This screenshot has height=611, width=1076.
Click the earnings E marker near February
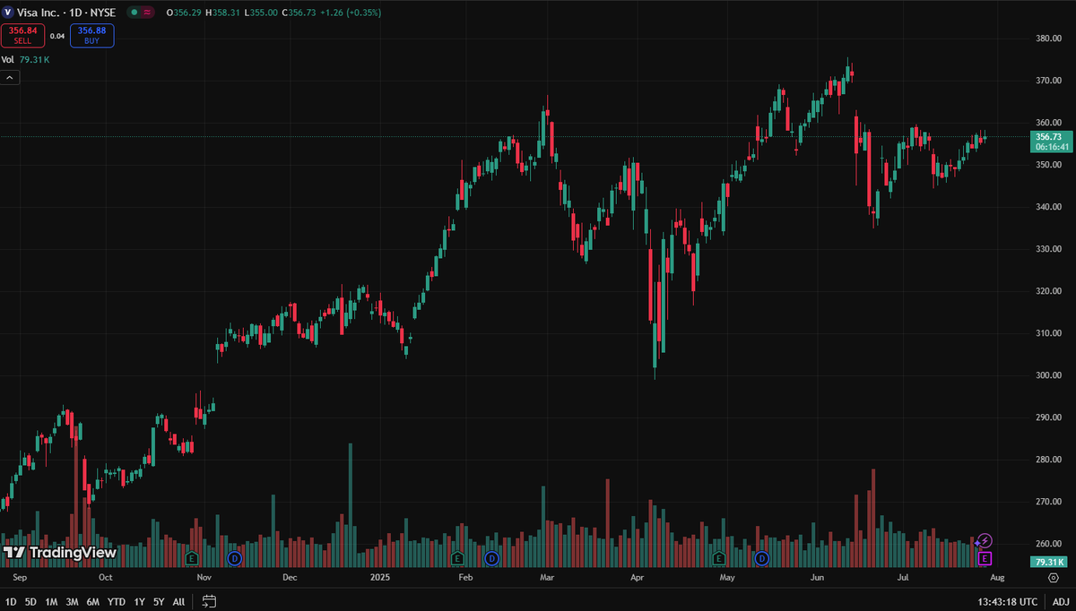[456, 558]
